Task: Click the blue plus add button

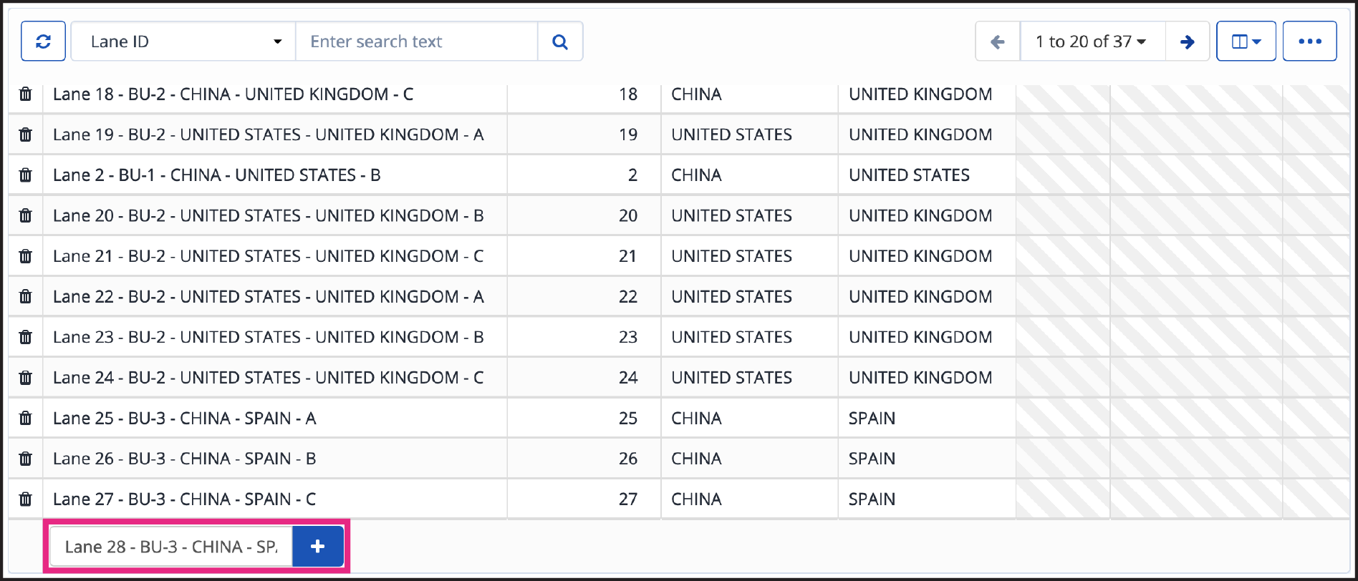Action: pyautogui.click(x=318, y=547)
